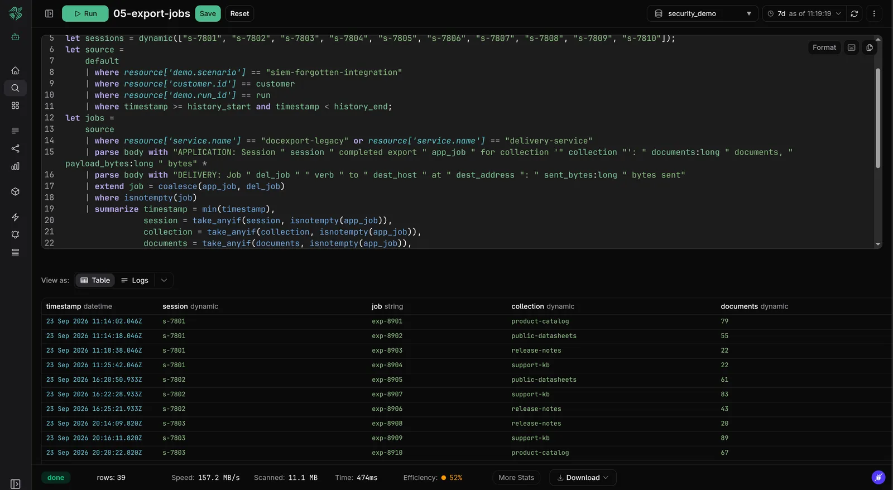Click the editor scroll-down arrow
Image resolution: width=893 pixels, height=490 pixels.
[878, 244]
